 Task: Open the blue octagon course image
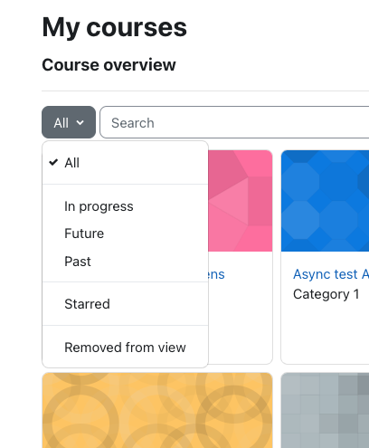point(325,201)
